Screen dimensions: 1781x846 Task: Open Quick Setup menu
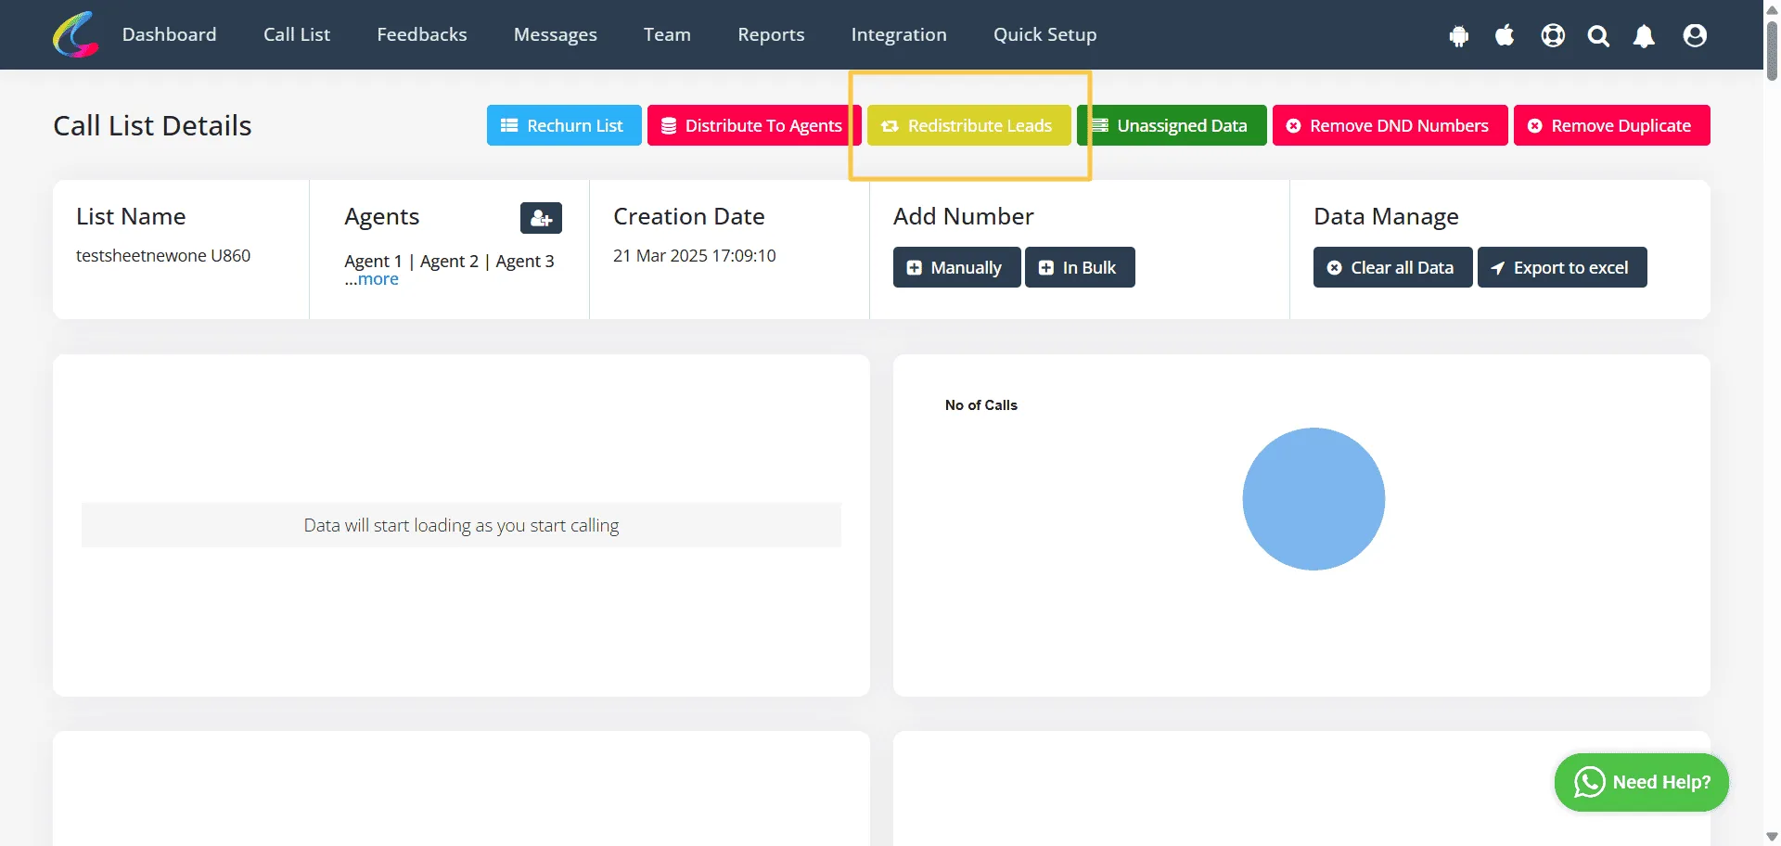coord(1044,34)
